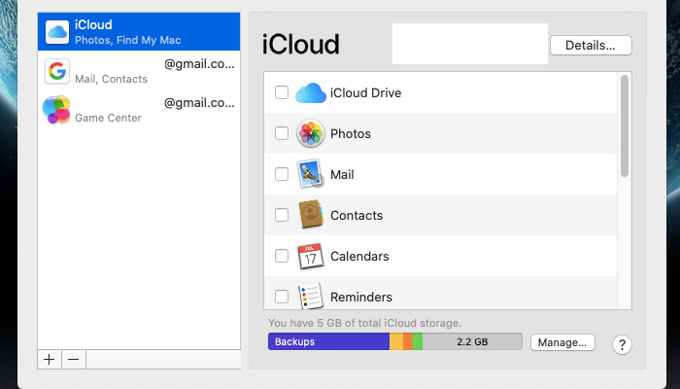
Task: Click the 'Reminders' service label
Action: coord(361,297)
